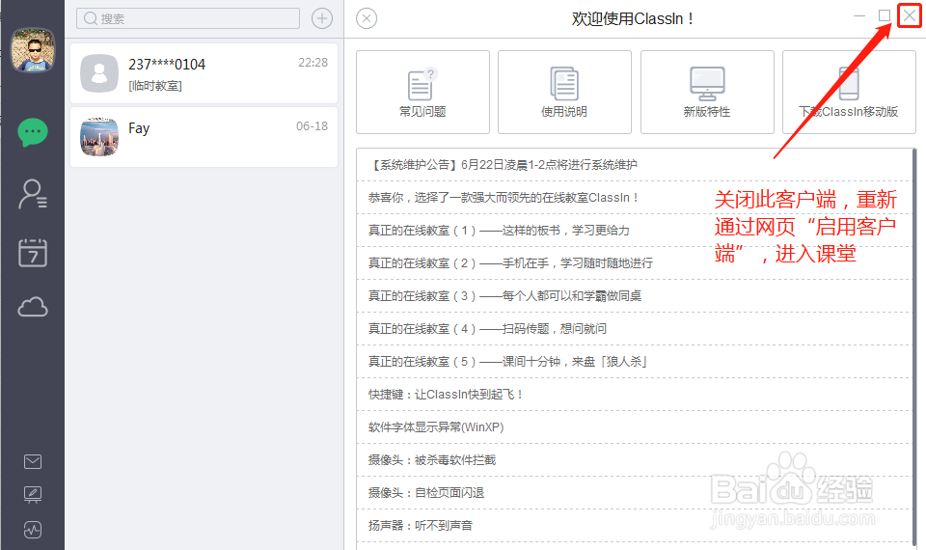Screen dimensions: 926x550
Task: Open 真正的在线教室（1）这样的板书 article
Action: click(x=635, y=231)
